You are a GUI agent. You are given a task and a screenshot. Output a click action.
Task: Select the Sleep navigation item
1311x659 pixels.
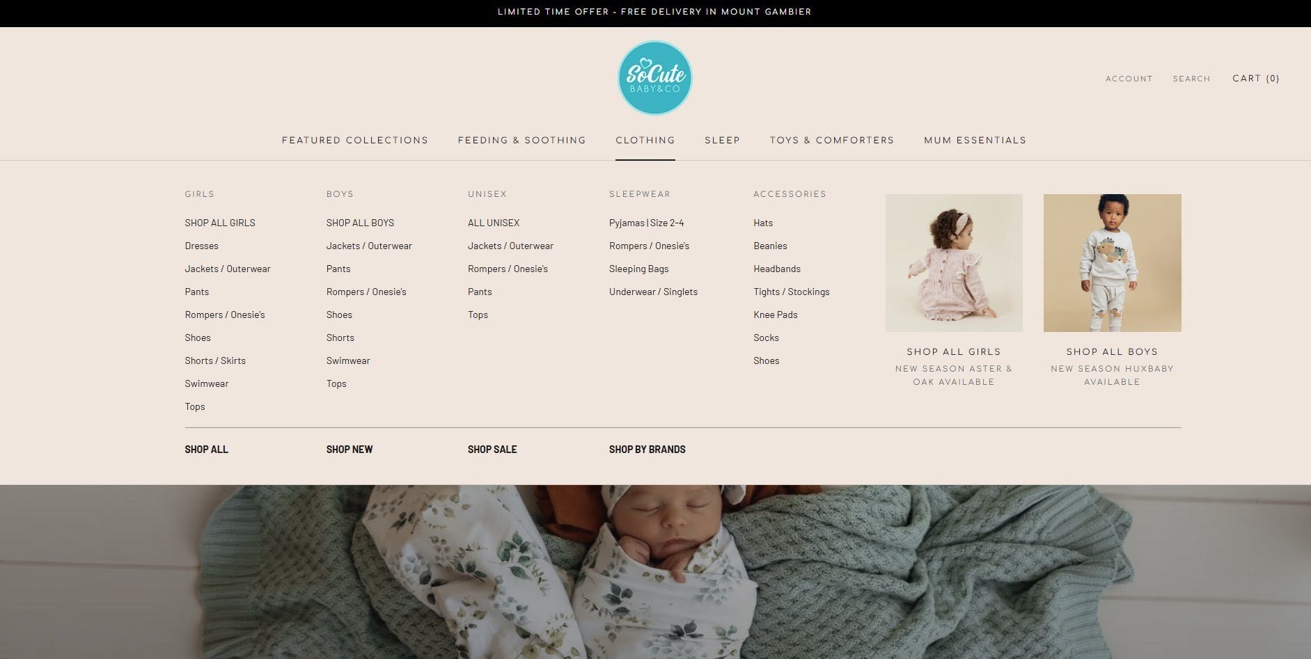coord(722,140)
